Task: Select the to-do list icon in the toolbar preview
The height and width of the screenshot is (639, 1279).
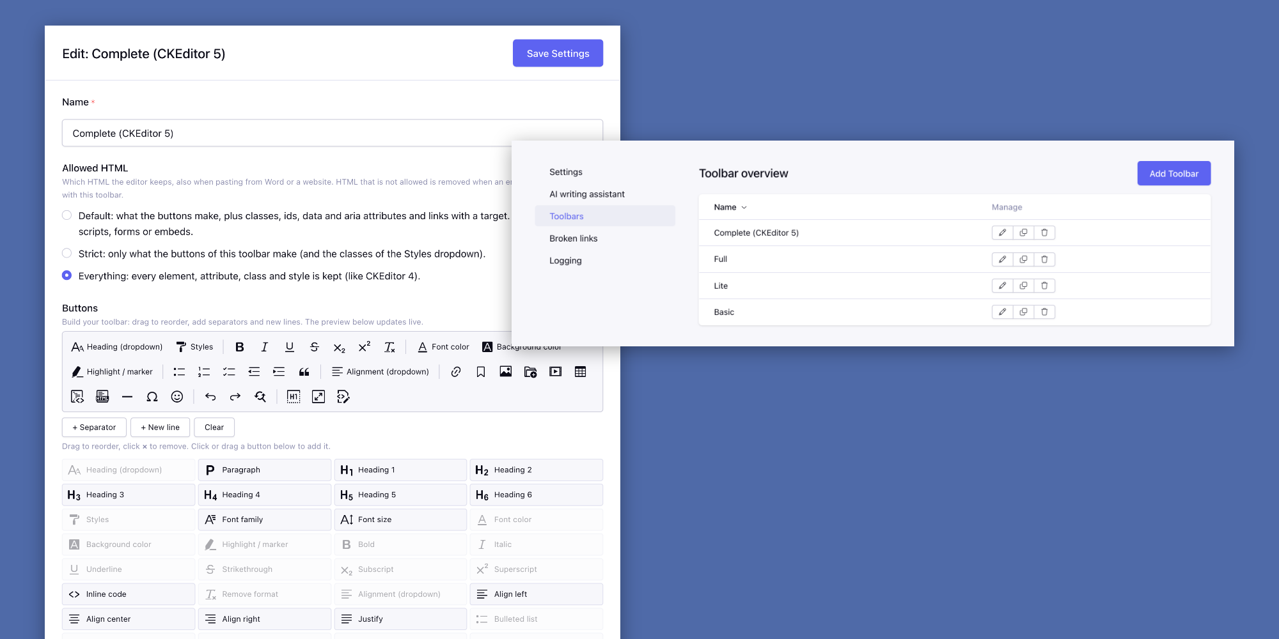Action: (x=229, y=372)
